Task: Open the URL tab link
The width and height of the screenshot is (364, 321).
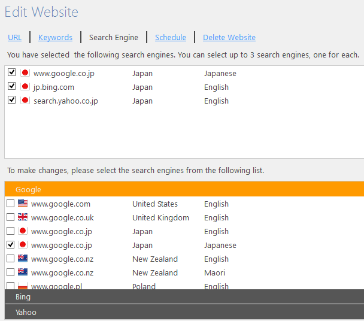Action: [x=14, y=37]
